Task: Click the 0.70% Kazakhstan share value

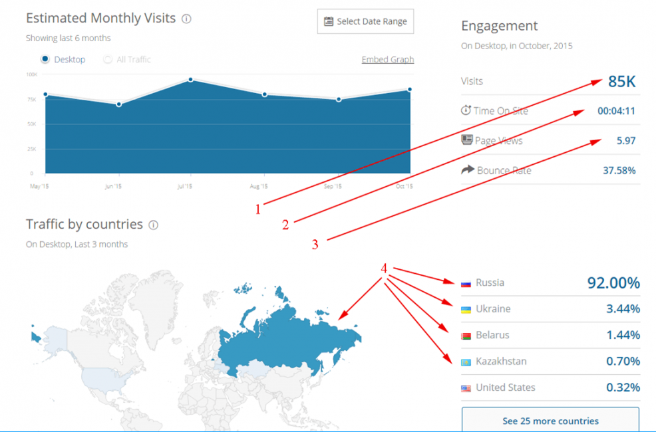Action: (x=623, y=362)
